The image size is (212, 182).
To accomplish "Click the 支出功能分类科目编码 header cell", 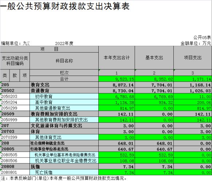I will pyautogui.click(x=15, y=61).
